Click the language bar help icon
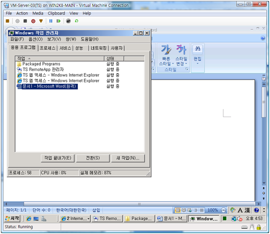 pyautogui.click(x=256, y=210)
